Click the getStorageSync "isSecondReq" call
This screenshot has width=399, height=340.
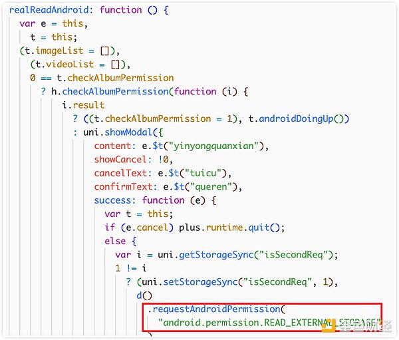247,255
